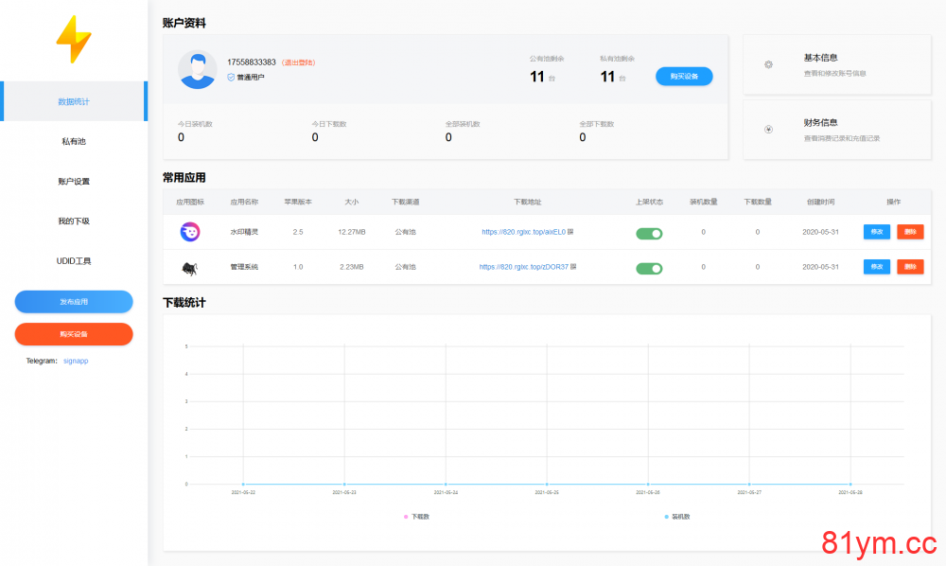Image resolution: width=946 pixels, height=566 pixels.
Task: Open the signapp Telegram link
Action: pyautogui.click(x=76, y=361)
